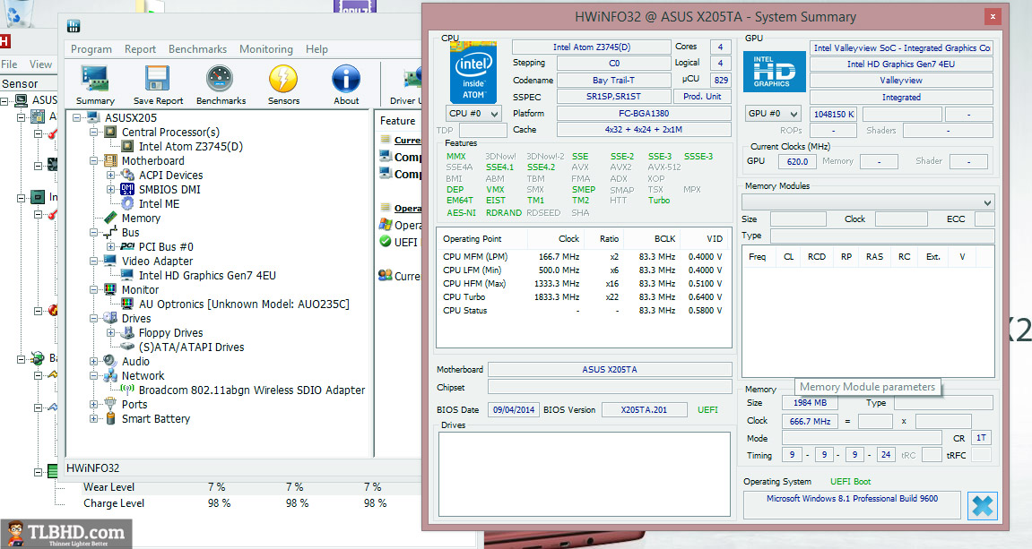This screenshot has width=1032, height=549.
Task: Click the Recycle Bin desktop icon
Action: pos(19,13)
